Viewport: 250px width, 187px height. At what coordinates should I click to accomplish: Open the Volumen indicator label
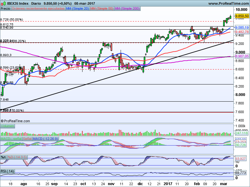tap(7, 126)
